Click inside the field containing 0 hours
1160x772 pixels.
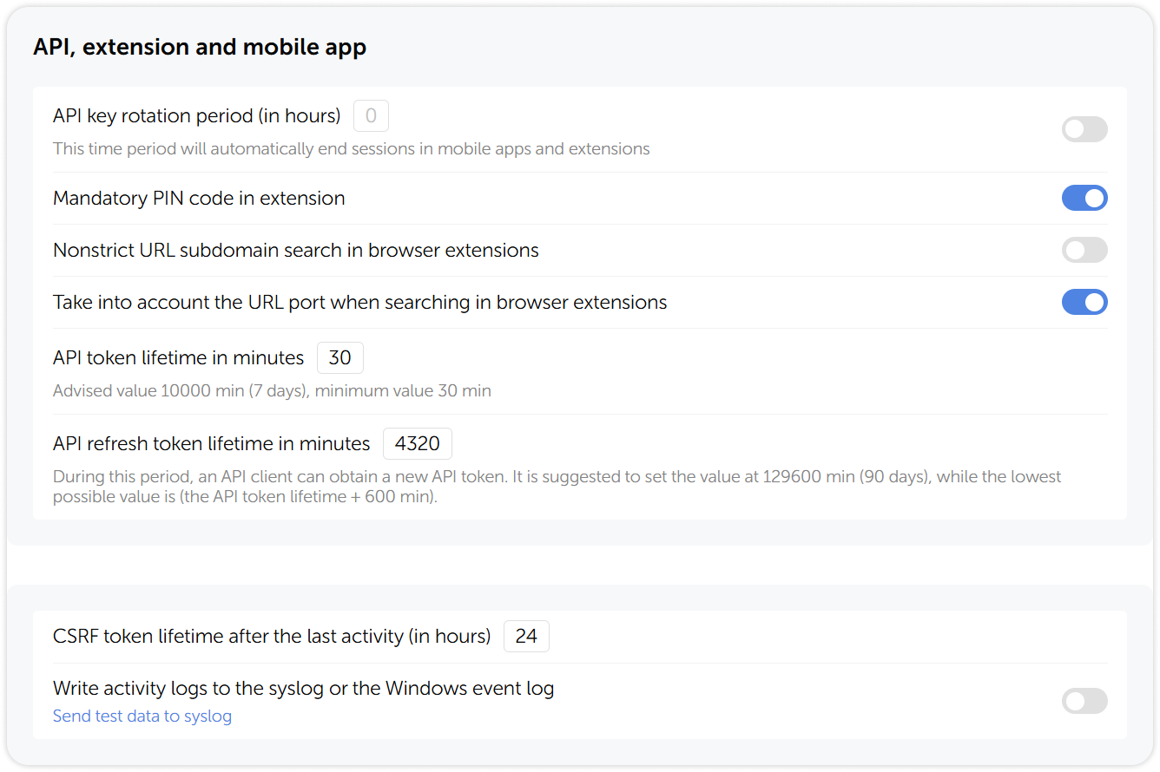pyautogui.click(x=371, y=115)
